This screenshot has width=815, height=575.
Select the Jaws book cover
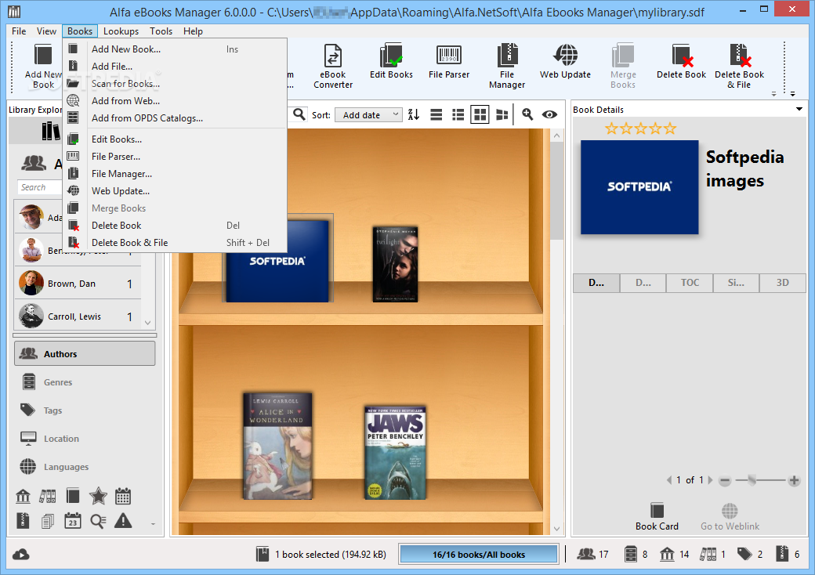395,453
